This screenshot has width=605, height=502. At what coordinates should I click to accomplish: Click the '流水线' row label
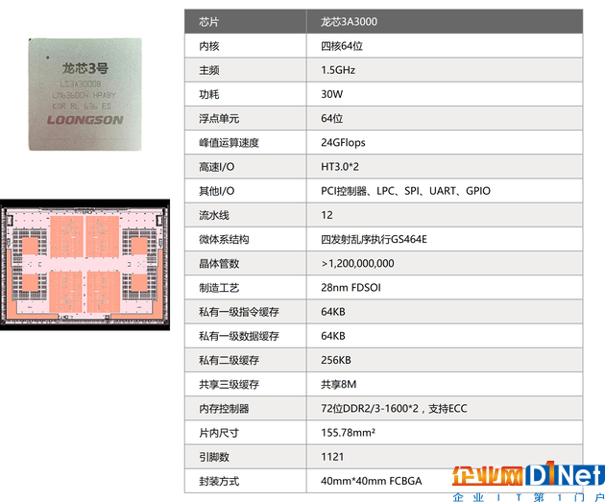click(214, 215)
